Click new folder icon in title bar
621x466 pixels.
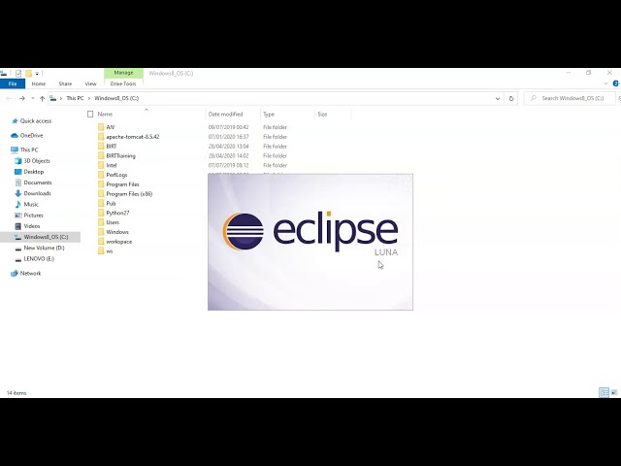[x=28, y=74]
